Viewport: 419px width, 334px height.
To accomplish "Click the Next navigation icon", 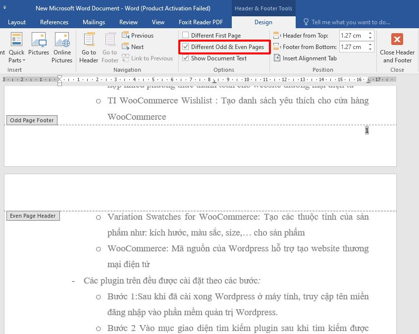I will pyautogui.click(x=124, y=47).
